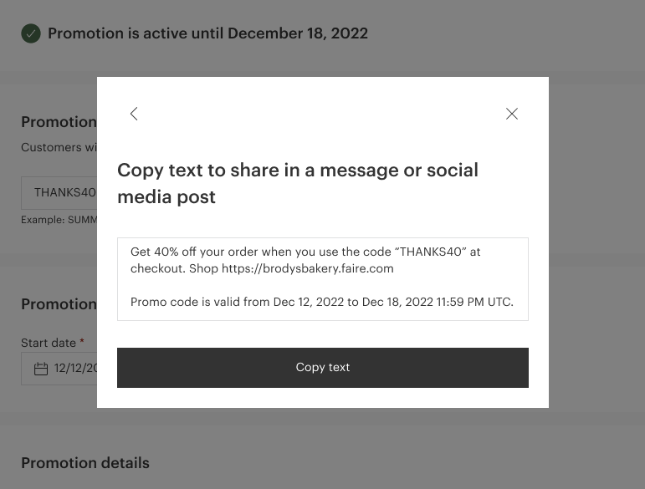The image size is (645, 489).
Task: Click the green checkmark status icon
Action: pos(31,33)
